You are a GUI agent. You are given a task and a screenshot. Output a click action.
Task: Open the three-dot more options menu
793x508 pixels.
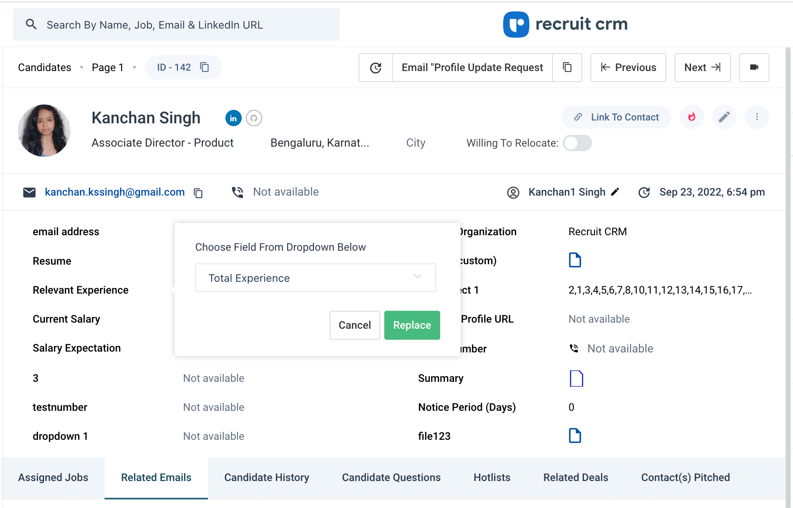(757, 117)
